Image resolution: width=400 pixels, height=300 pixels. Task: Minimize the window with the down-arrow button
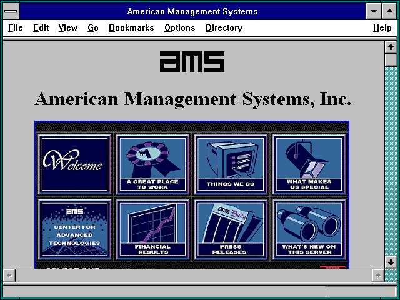point(374,11)
